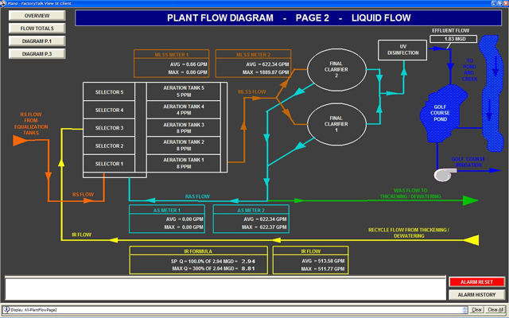Screen dimensions: 509x318
Task: Open Alarm History
Action: click(476, 295)
